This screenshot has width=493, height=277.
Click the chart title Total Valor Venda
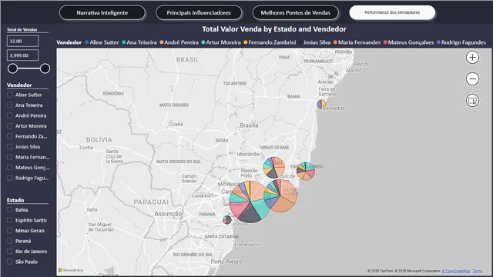[x=274, y=29]
